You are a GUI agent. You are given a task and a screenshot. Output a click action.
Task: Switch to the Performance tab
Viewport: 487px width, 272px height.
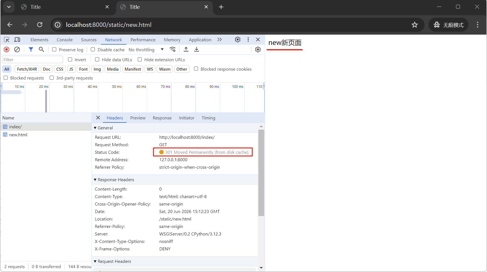143,40
